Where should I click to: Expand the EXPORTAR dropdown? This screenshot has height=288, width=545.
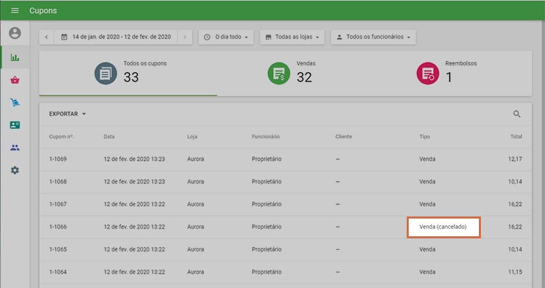(67, 114)
